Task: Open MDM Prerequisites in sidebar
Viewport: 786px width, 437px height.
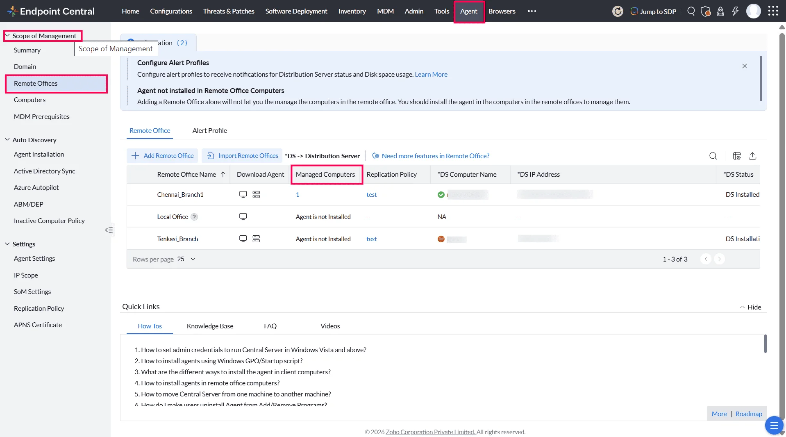Action: [42, 116]
